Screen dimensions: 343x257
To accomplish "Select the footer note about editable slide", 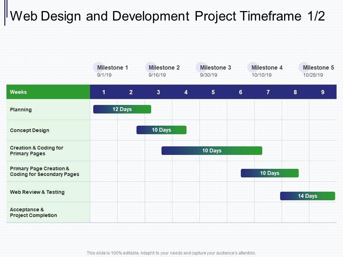I will pos(171,253).
